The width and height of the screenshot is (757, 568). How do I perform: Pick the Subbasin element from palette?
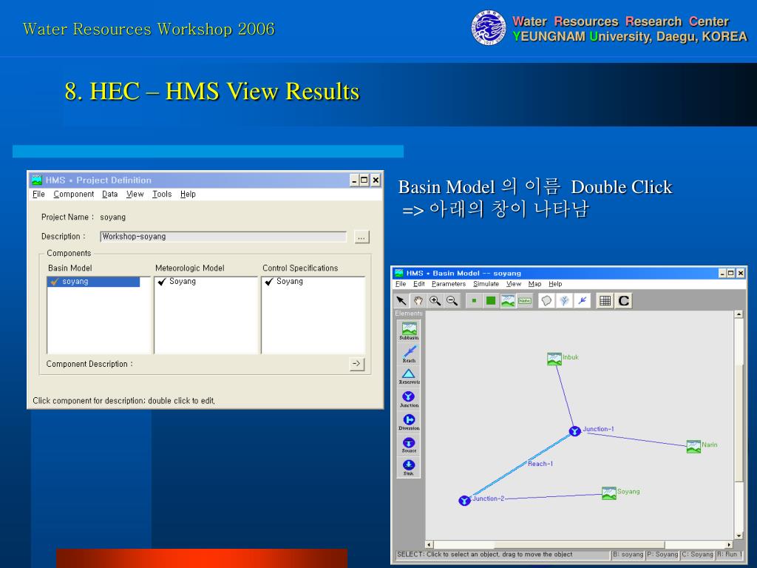[409, 331]
